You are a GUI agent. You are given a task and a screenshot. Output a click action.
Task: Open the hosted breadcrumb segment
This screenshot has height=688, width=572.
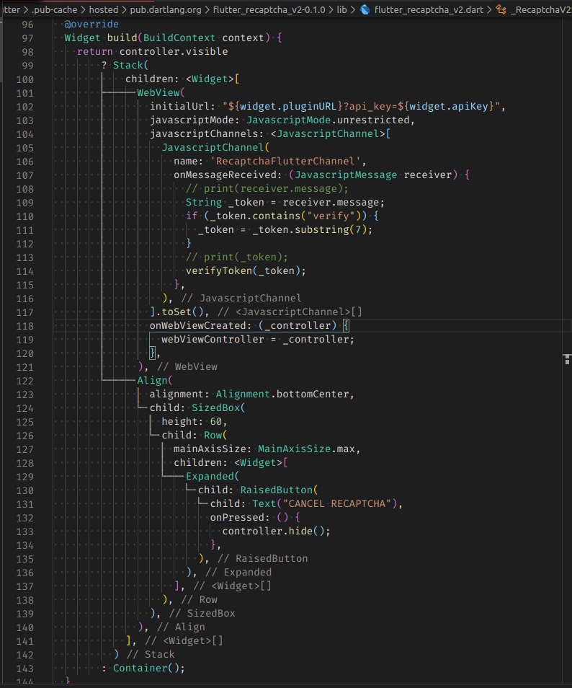(x=104, y=9)
